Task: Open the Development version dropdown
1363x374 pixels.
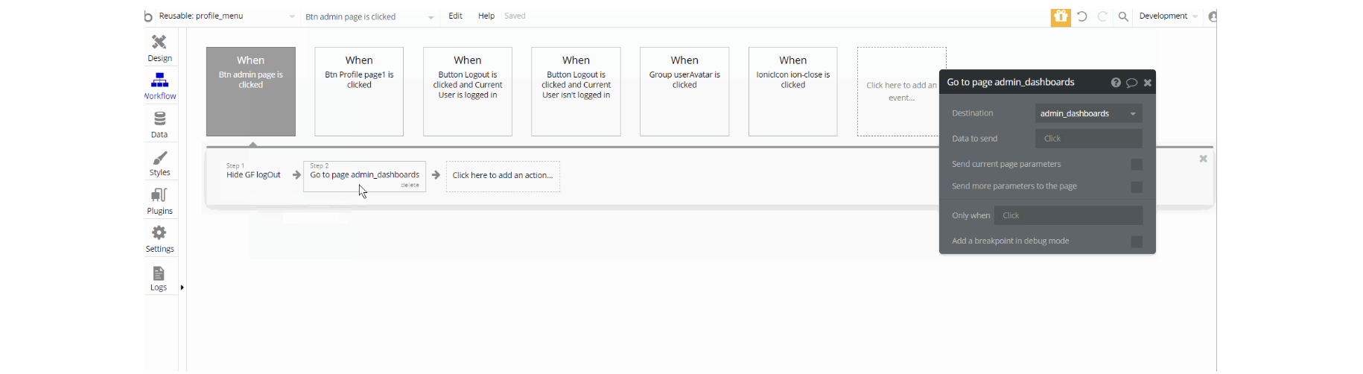Action: tap(1168, 16)
